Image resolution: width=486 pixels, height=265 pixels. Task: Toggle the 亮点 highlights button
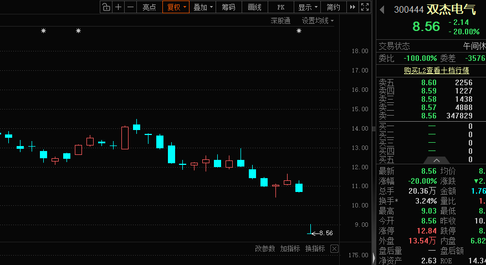pyautogui.click(x=150, y=7)
